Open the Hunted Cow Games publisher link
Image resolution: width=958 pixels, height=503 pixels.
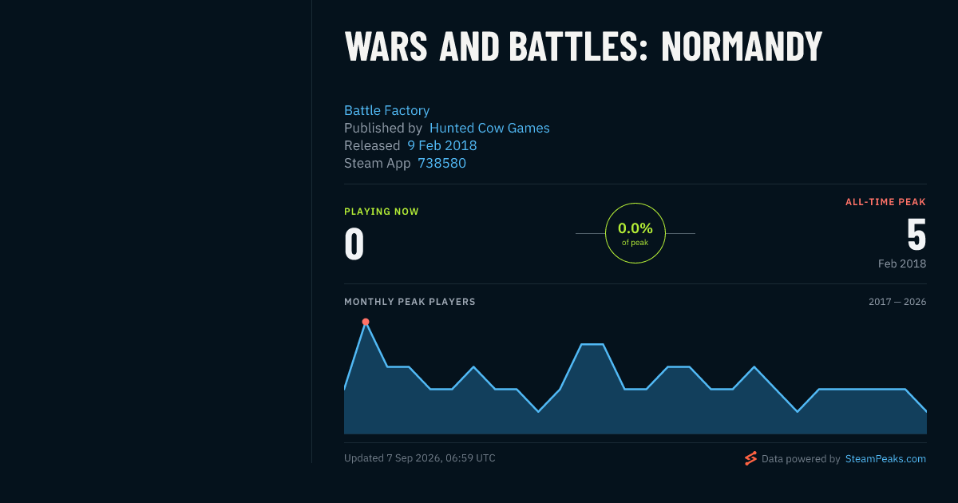click(x=489, y=128)
